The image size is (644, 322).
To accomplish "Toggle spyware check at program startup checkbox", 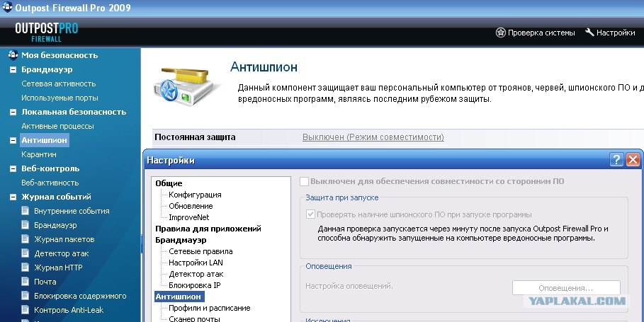I will pos(310,214).
